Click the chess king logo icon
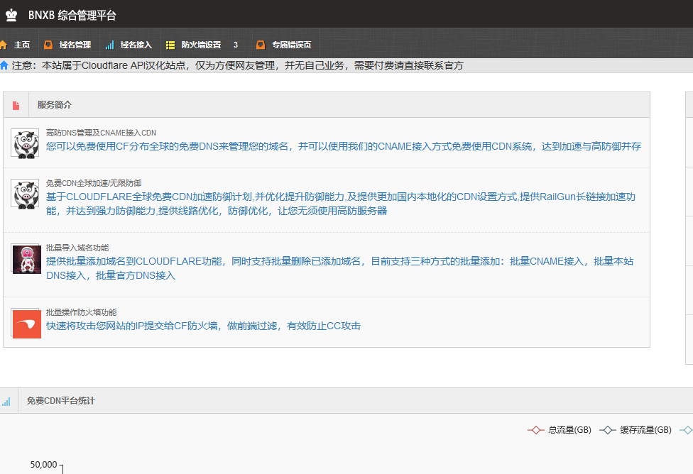 [x=11, y=15]
